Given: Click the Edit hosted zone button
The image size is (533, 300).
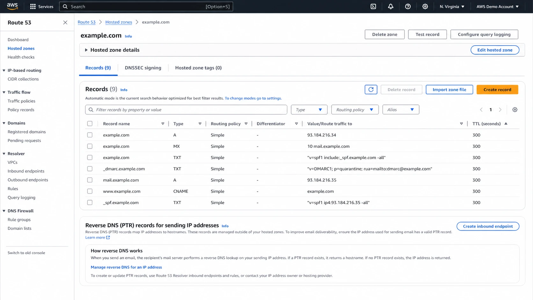Looking at the screenshot, I should coord(495,50).
